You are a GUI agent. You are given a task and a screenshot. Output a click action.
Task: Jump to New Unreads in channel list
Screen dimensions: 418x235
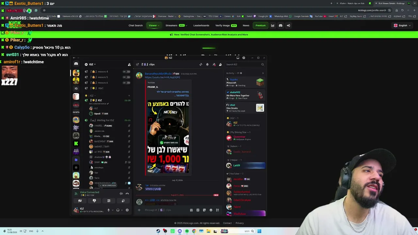[108, 185]
